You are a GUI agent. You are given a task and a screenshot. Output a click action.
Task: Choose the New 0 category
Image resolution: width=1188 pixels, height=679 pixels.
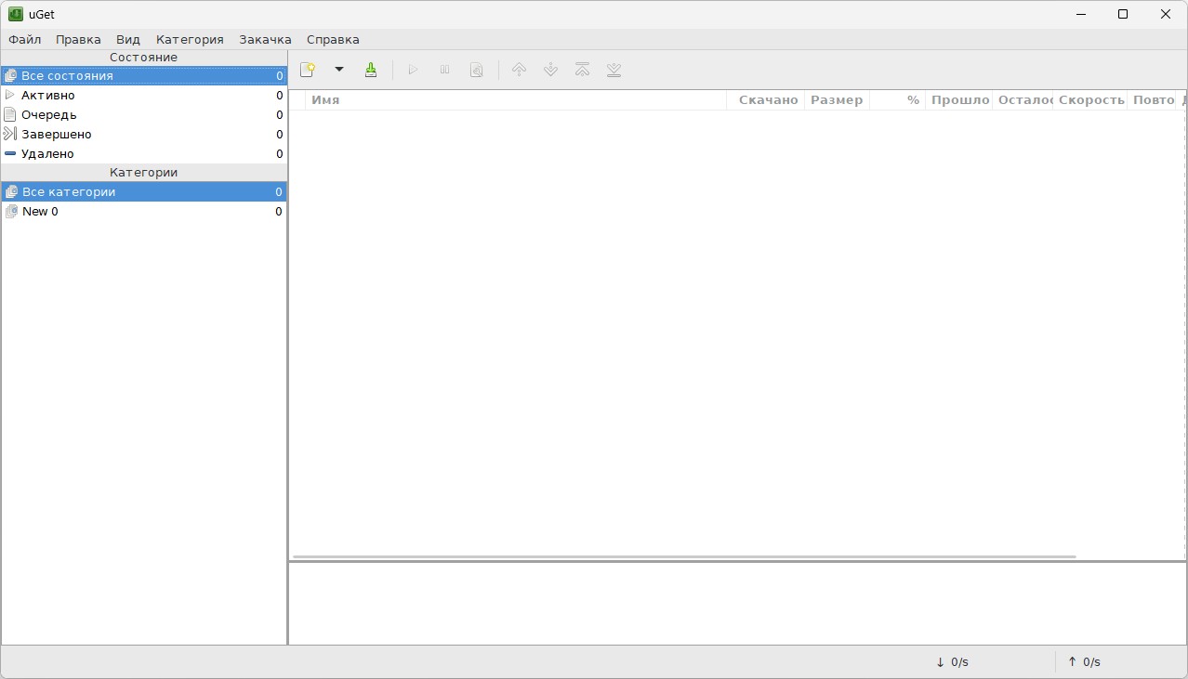click(144, 212)
